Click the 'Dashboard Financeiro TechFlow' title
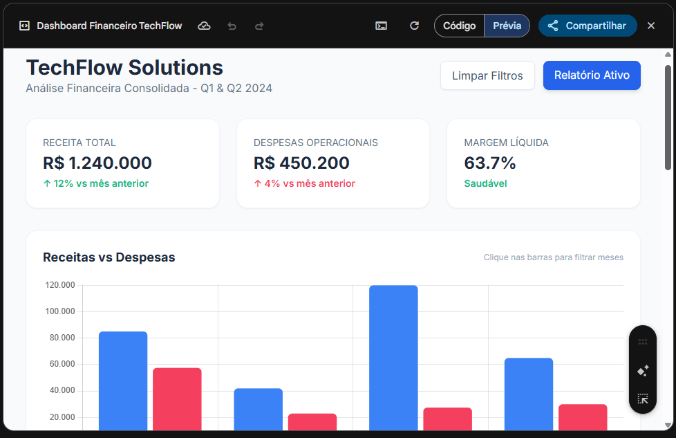Screen dimensions: 676x438 tap(109, 26)
